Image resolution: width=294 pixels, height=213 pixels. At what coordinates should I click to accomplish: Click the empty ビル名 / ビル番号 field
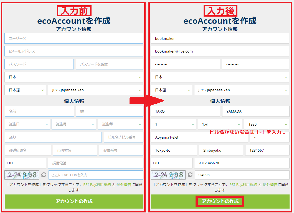[x=123, y=137]
